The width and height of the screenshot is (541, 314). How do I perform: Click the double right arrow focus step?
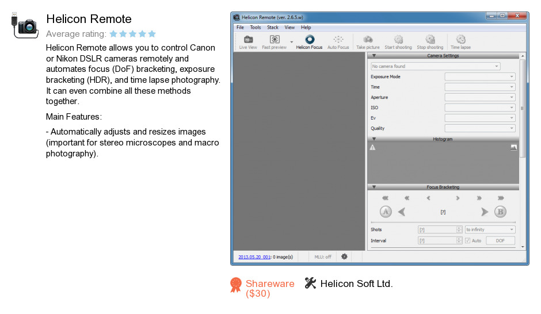coord(479,198)
